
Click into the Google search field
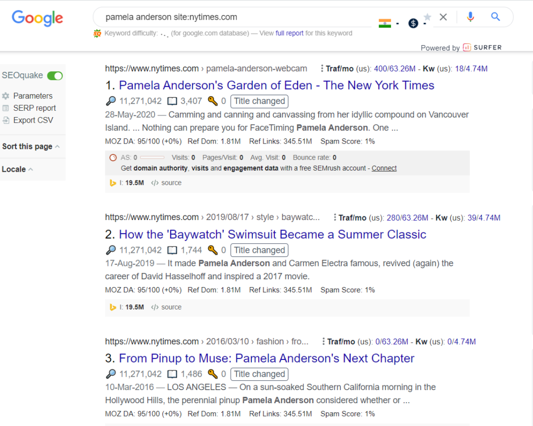pyautogui.click(x=235, y=17)
